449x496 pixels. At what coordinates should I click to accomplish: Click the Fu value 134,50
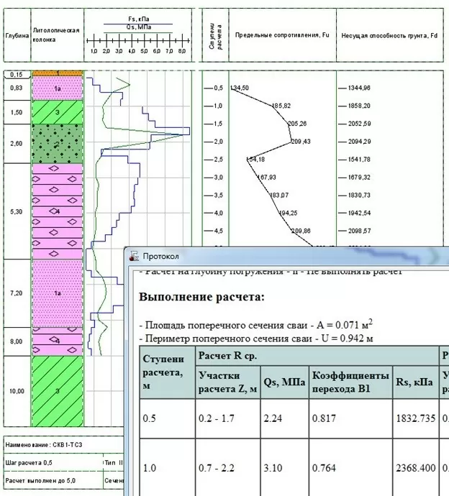(240, 88)
